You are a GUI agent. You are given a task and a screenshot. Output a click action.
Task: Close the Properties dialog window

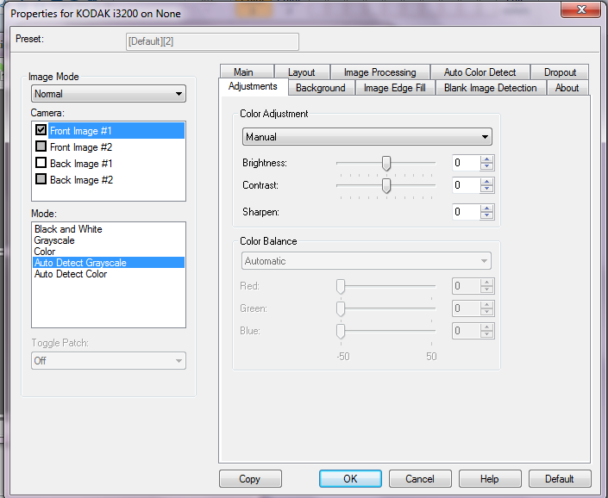(x=580, y=9)
